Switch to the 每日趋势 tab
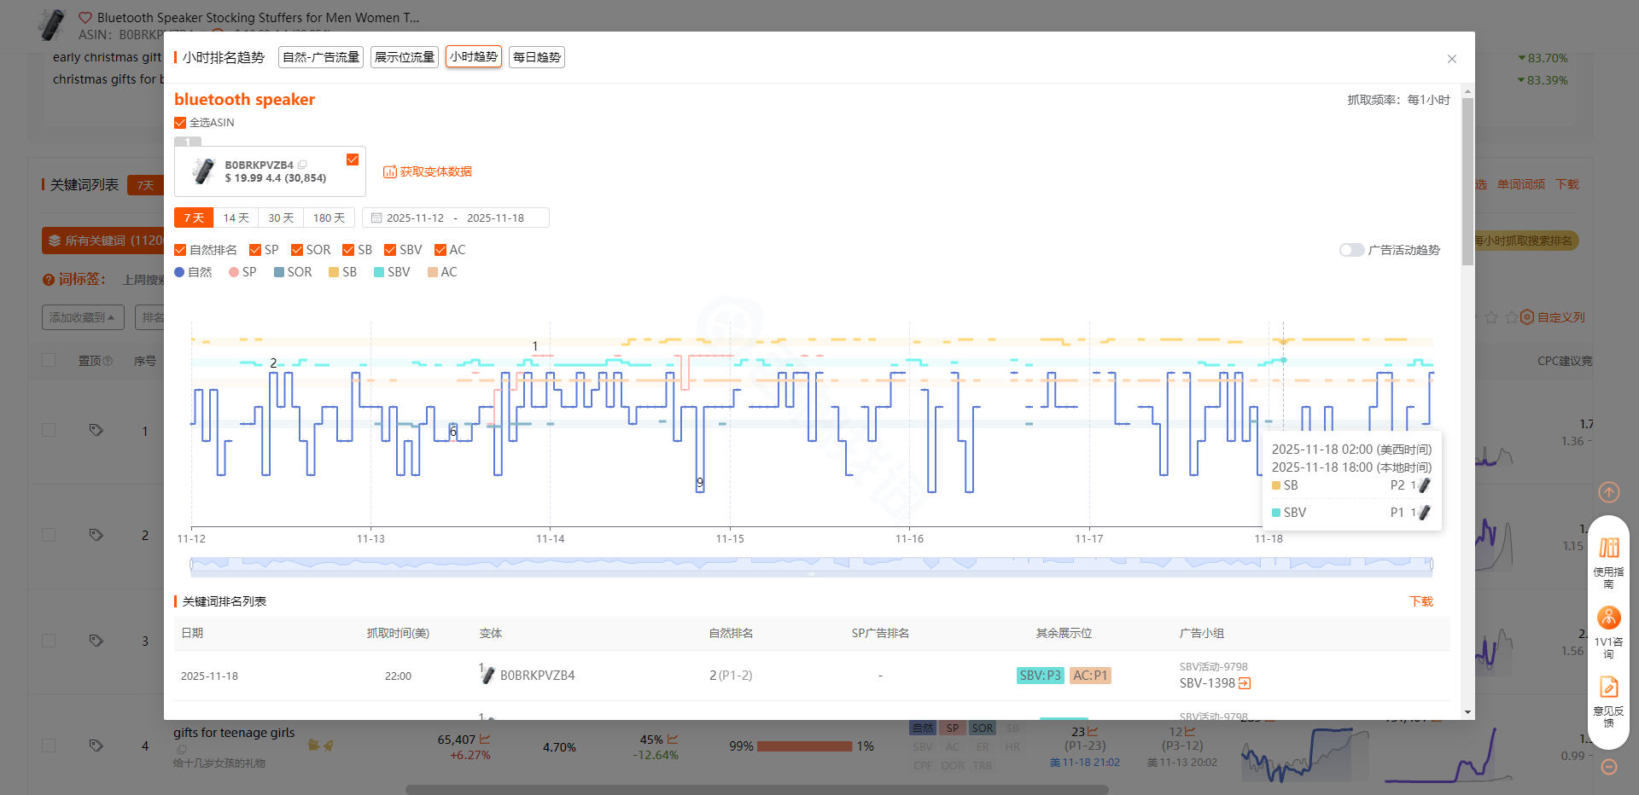 pos(536,57)
